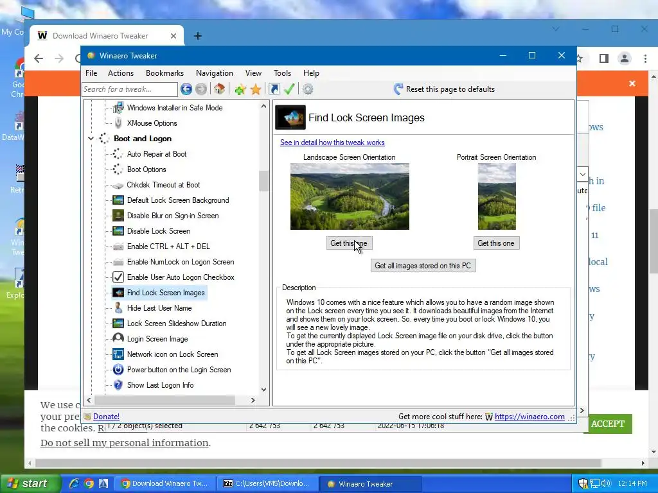This screenshot has height=493, width=658.
Task: Click the ACCEPT cookies button in Chrome
Action: coord(608,424)
